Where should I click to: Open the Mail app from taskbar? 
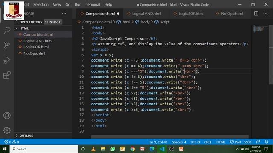(142, 149)
